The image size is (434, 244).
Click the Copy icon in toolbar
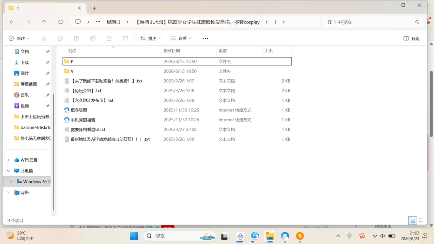[x=60, y=39]
